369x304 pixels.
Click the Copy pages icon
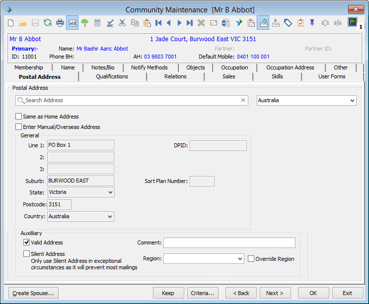pos(135,23)
